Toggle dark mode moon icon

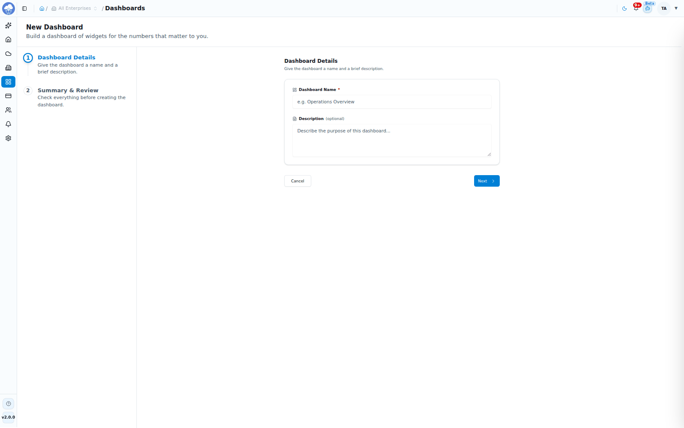pos(625,9)
